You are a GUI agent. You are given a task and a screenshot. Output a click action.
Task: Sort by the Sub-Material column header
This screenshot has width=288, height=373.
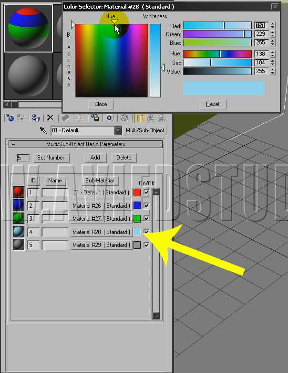tap(100, 181)
